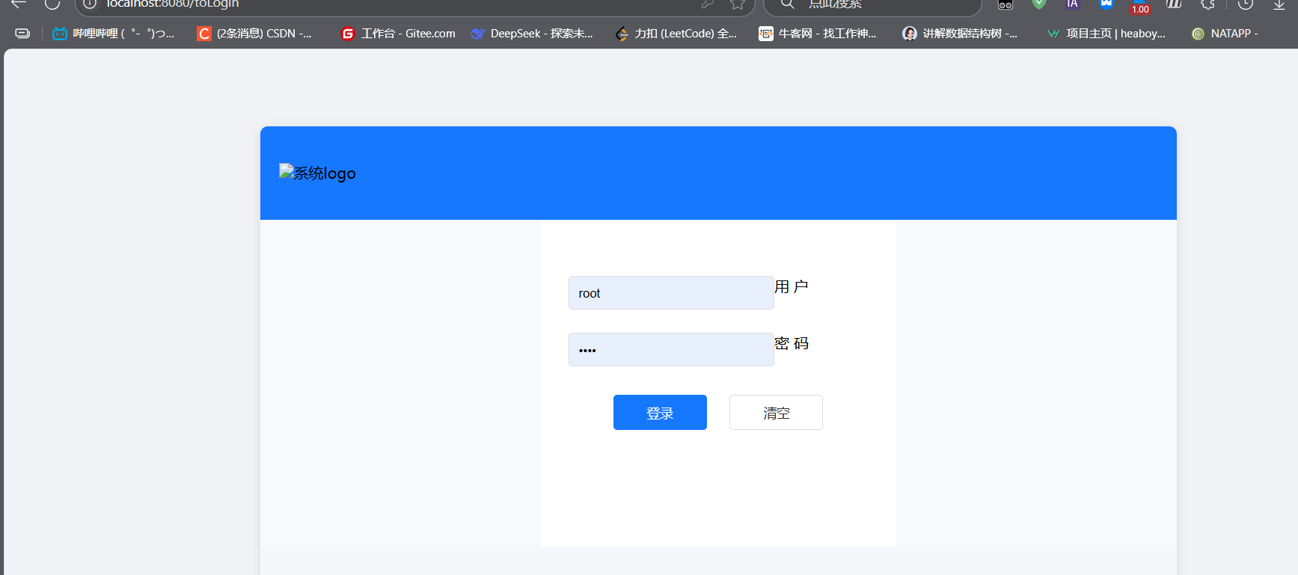Screen dimensions: 1298x575
Task: Open the 项目主页 | heaboy bookmark
Action: [x=1106, y=34]
